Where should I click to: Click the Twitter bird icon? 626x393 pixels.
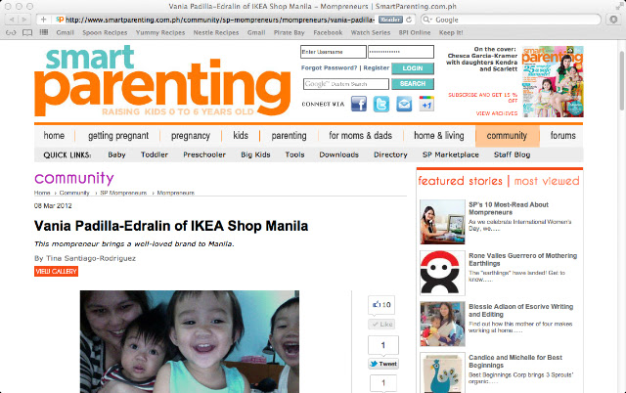pos(381,105)
